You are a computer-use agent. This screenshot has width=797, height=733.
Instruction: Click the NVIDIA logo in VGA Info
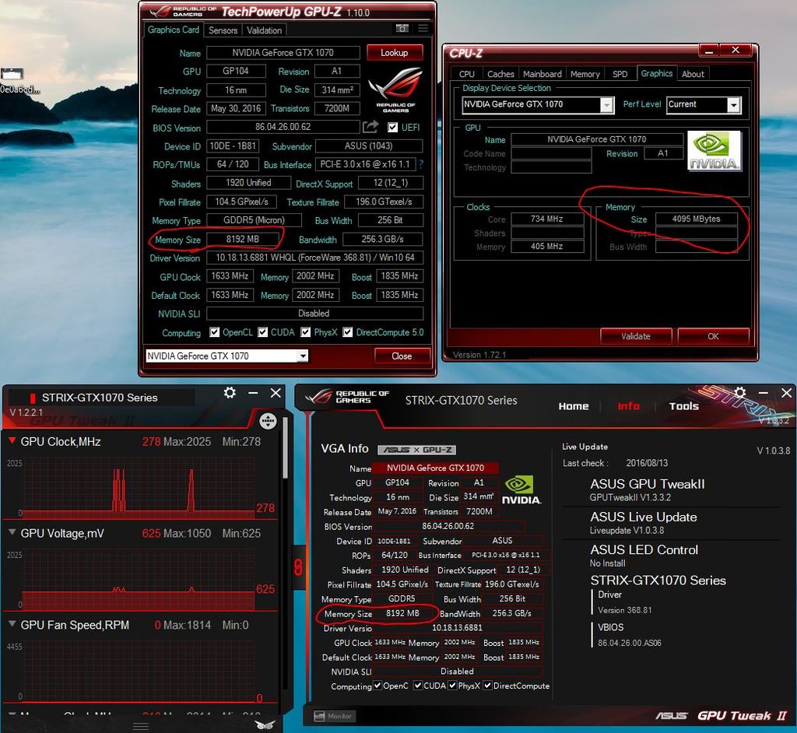pos(521,490)
